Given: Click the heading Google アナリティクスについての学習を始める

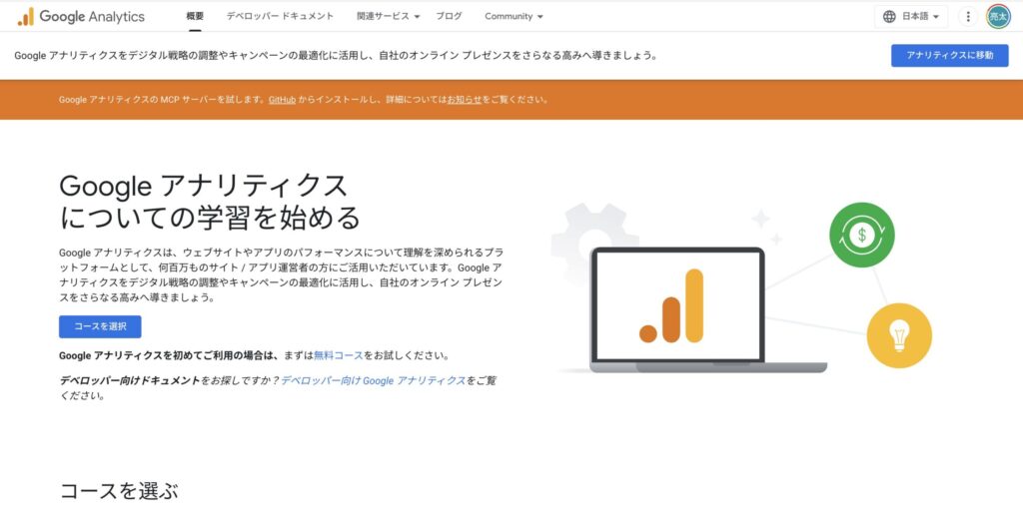Looking at the screenshot, I should point(209,202).
